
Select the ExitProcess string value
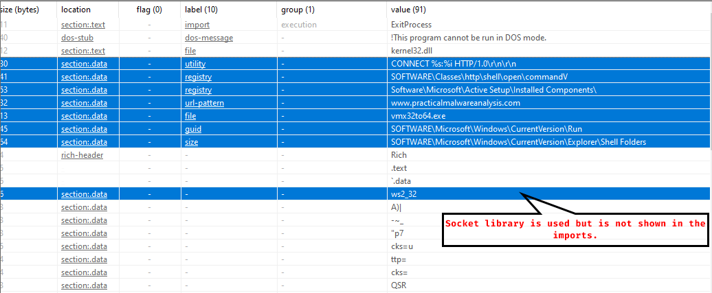(x=411, y=25)
